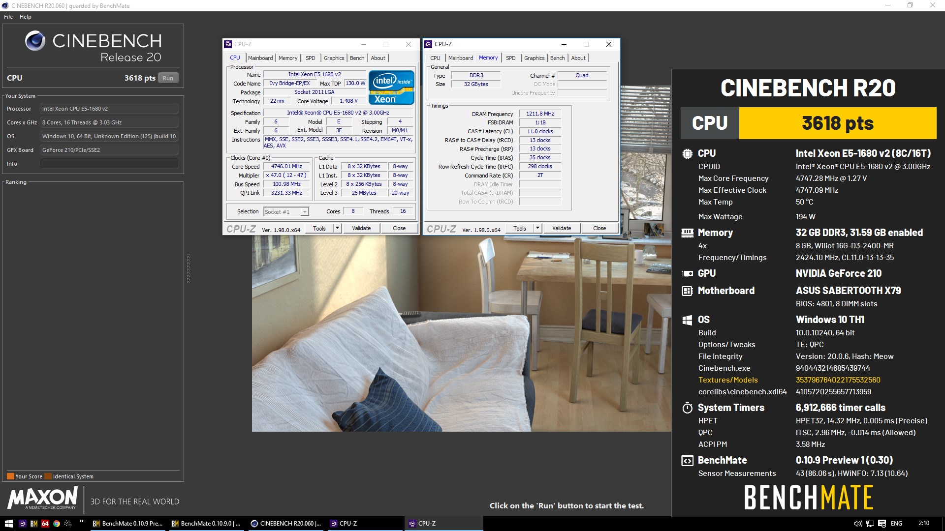Click the Cinebench panel splitter grip handle
The height and width of the screenshot is (531, 945).
coord(188,269)
